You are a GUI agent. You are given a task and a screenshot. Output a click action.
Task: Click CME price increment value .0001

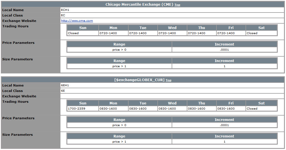tap(224, 50)
